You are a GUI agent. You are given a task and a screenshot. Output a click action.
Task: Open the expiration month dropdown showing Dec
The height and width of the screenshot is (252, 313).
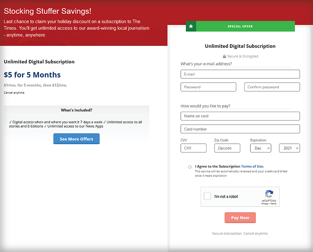coord(260,148)
